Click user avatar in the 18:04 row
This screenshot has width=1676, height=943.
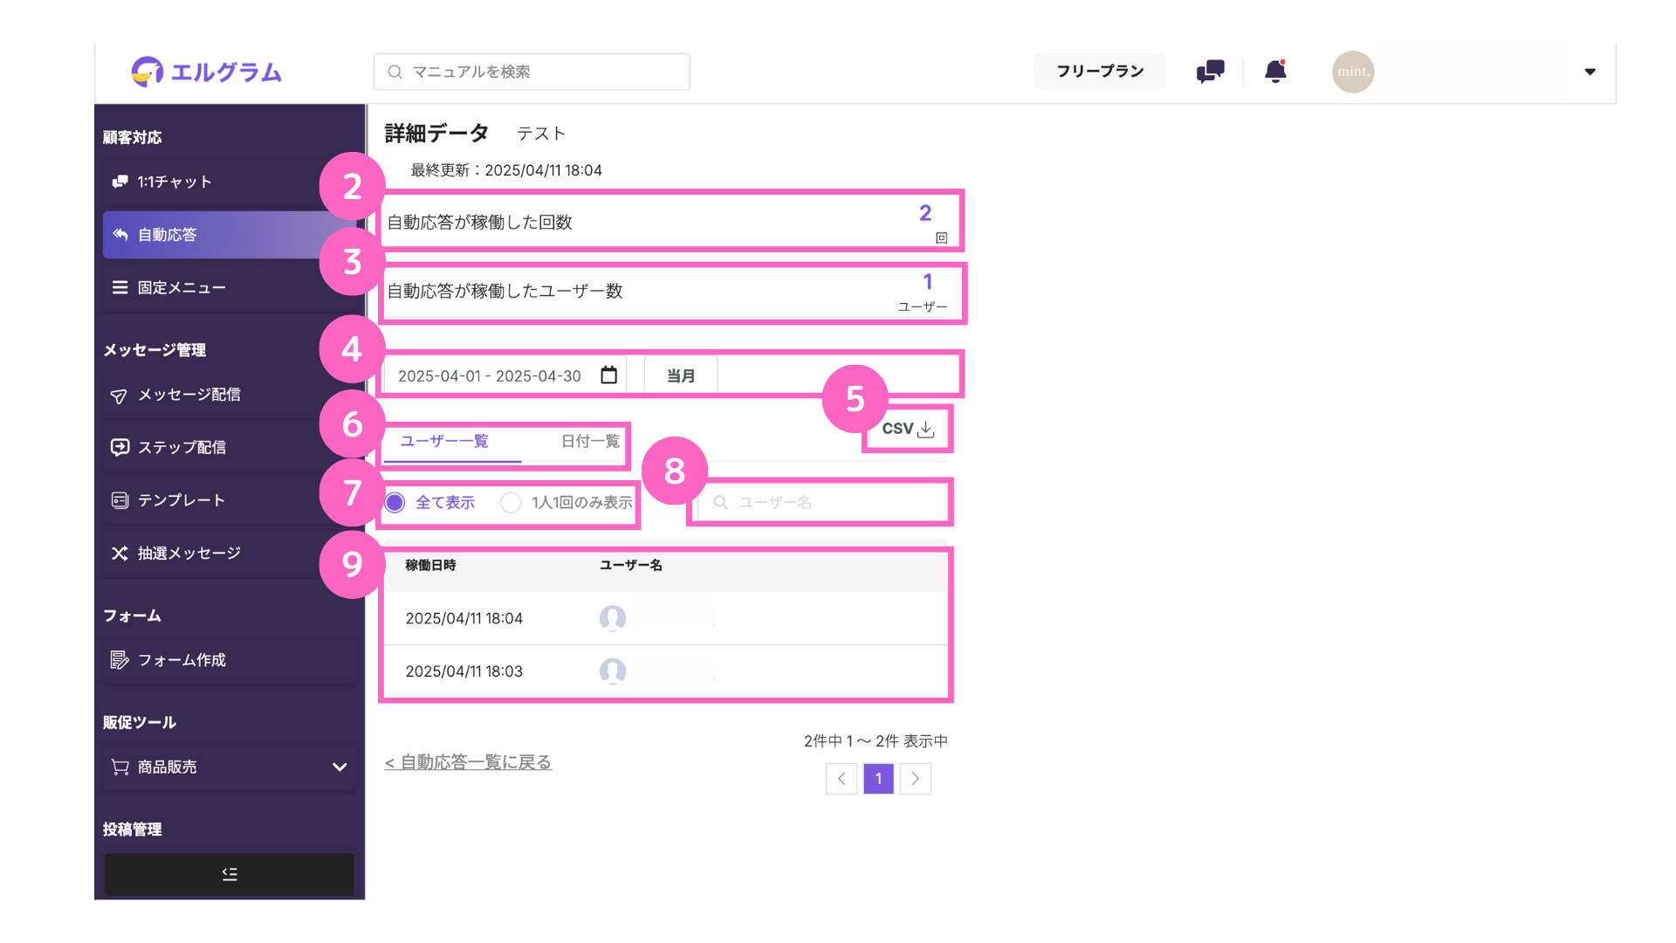pyautogui.click(x=613, y=618)
